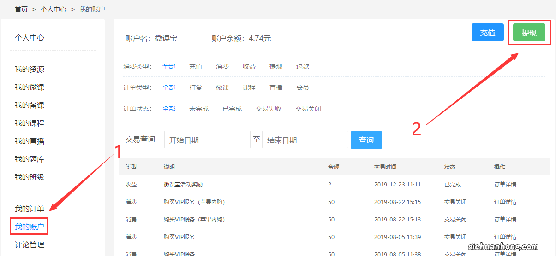Open the 开始日期 start date field
556x256 pixels.
207,140
